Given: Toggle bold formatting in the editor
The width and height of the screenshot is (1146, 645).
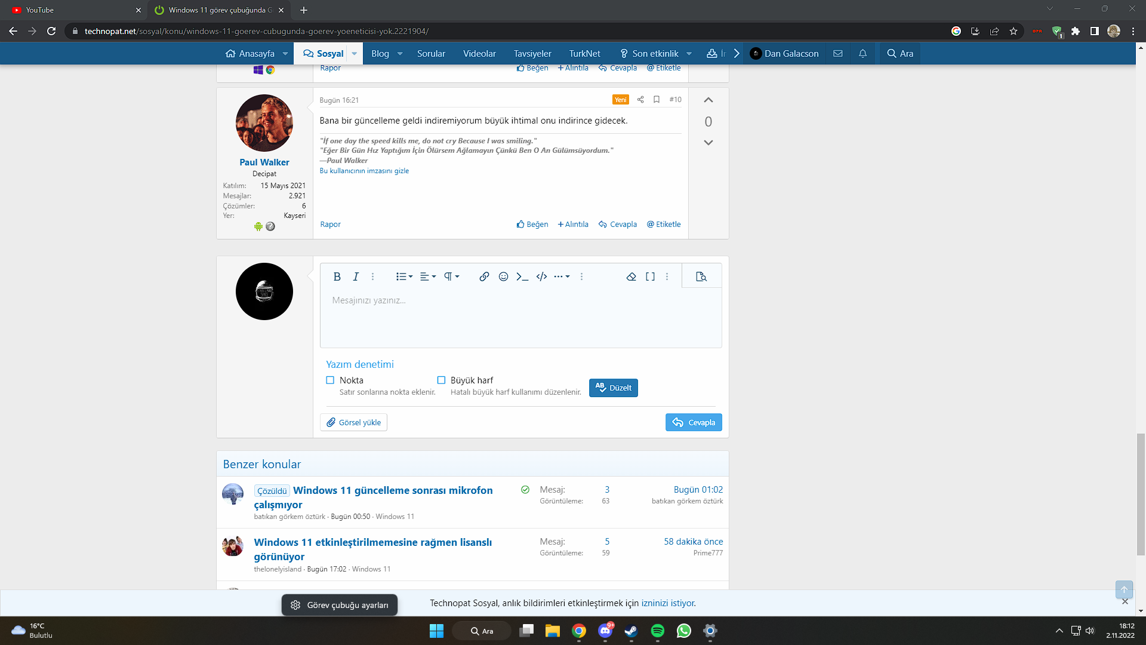Looking at the screenshot, I should pos(337,277).
